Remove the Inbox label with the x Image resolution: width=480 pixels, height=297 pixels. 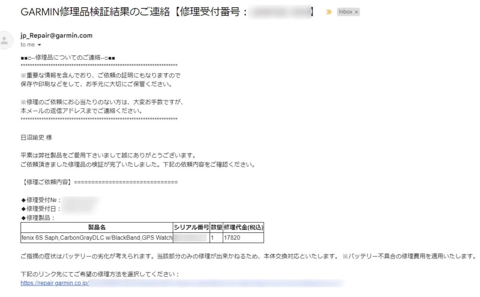(x=356, y=12)
